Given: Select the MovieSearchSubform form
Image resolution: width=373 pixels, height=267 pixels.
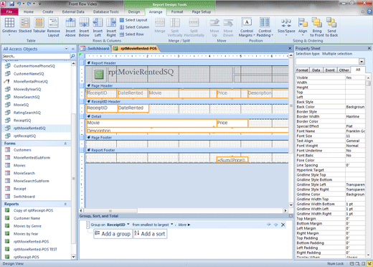Looking at the screenshot, I should (x=32, y=181).
